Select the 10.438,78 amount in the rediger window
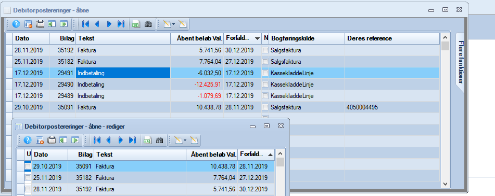This screenshot has height=196, width=495. [x=212, y=166]
